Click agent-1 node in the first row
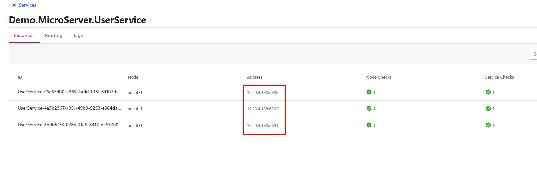 pyautogui.click(x=135, y=92)
